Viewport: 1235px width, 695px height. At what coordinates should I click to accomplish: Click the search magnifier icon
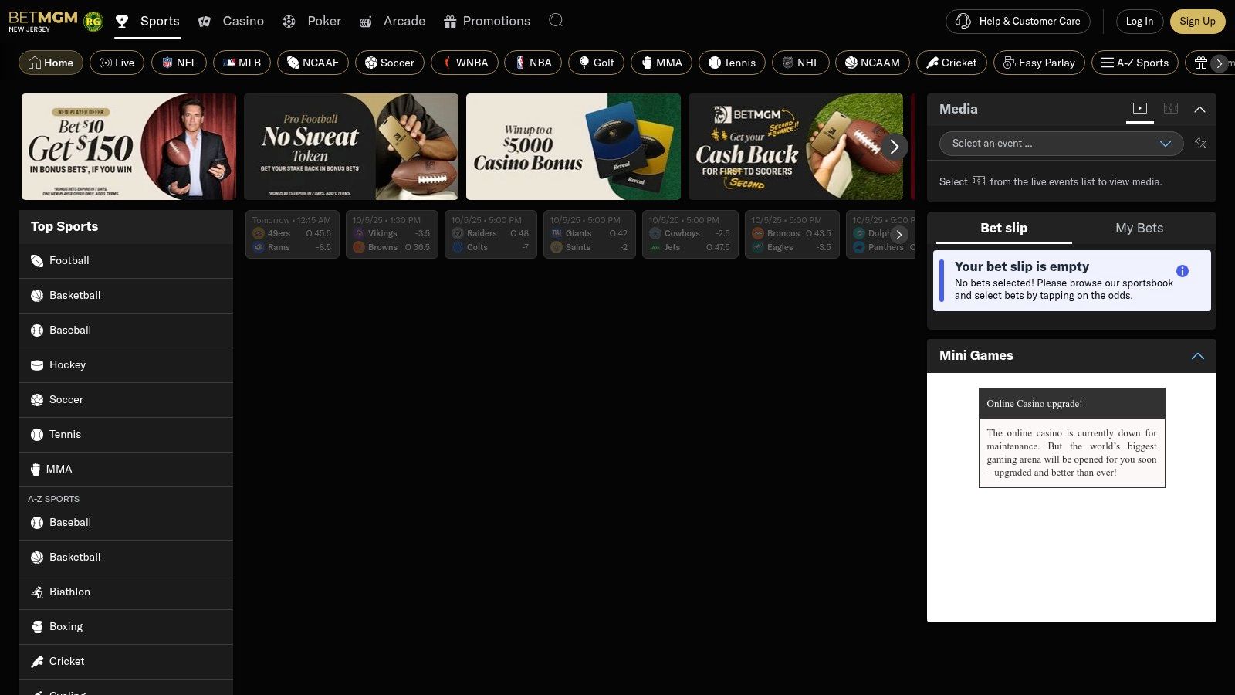(x=556, y=21)
